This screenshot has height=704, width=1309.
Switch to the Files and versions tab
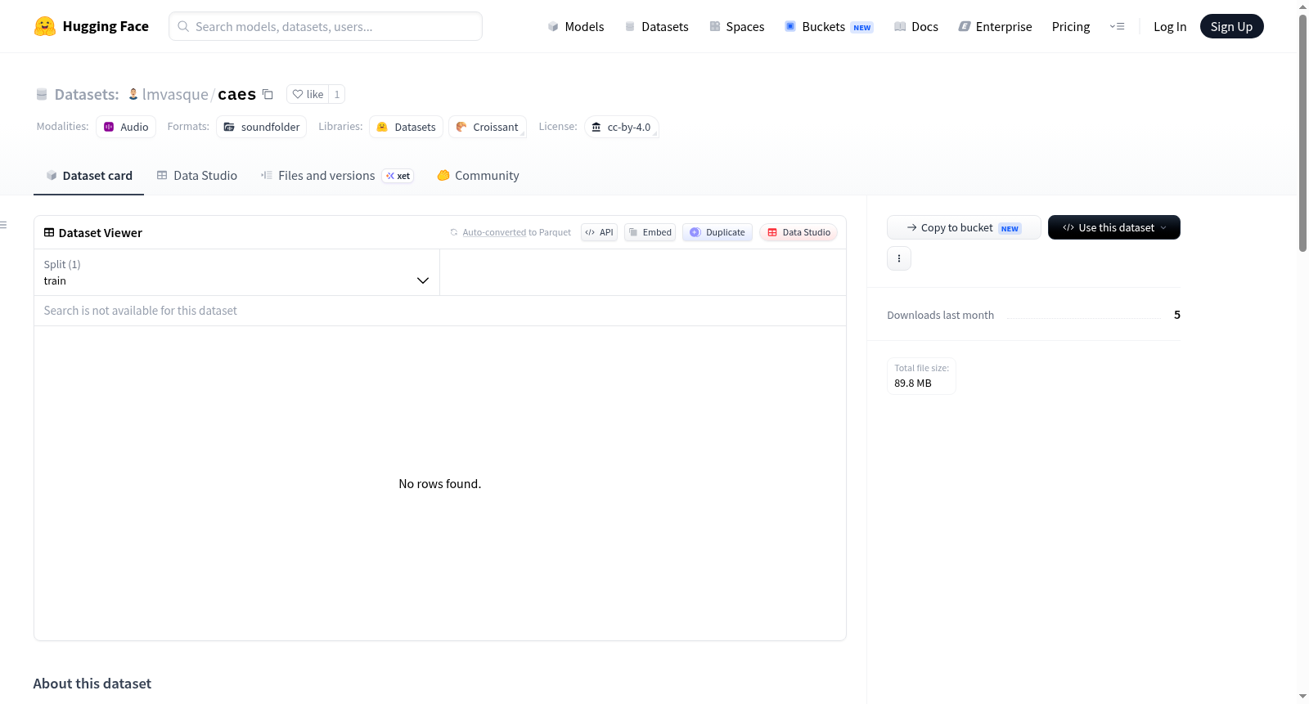pyautogui.click(x=337, y=175)
